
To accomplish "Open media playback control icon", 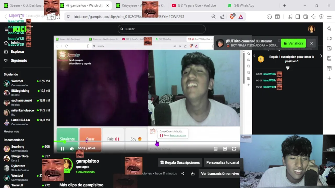I will [x=290, y=17].
